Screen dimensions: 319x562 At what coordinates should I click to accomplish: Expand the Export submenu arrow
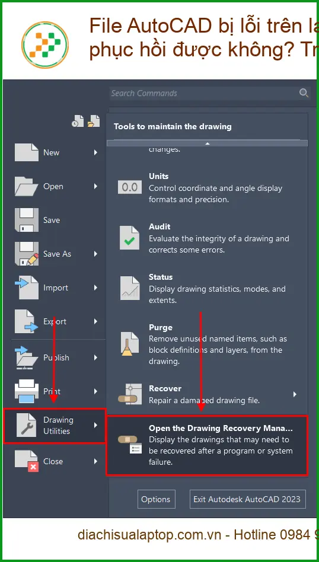[95, 321]
